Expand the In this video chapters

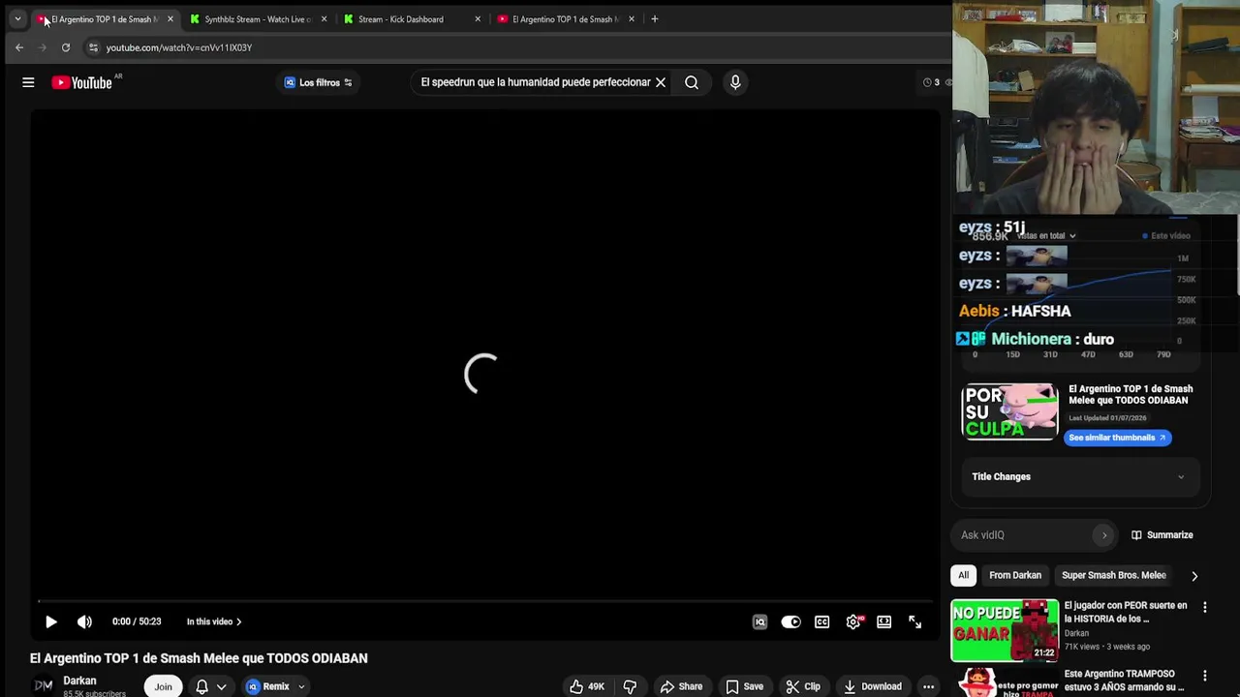[214, 621]
